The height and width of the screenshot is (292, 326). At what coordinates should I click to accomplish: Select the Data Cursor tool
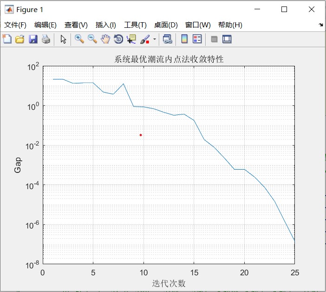pos(131,39)
